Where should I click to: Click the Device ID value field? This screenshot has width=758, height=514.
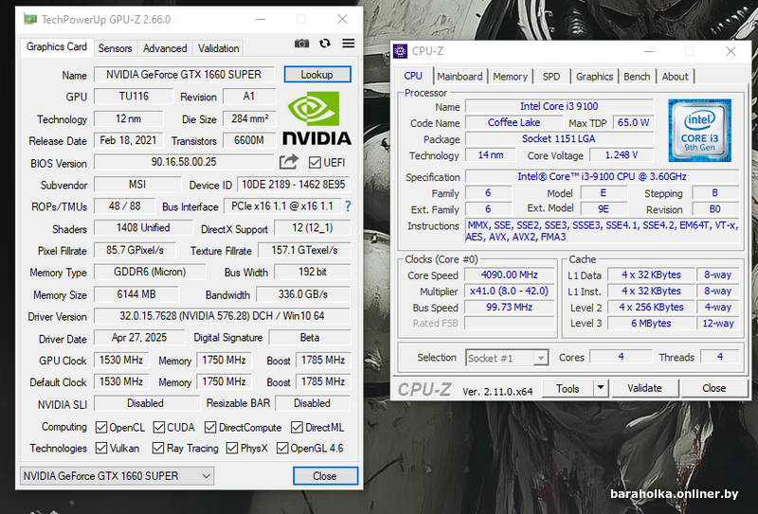pyautogui.click(x=294, y=185)
